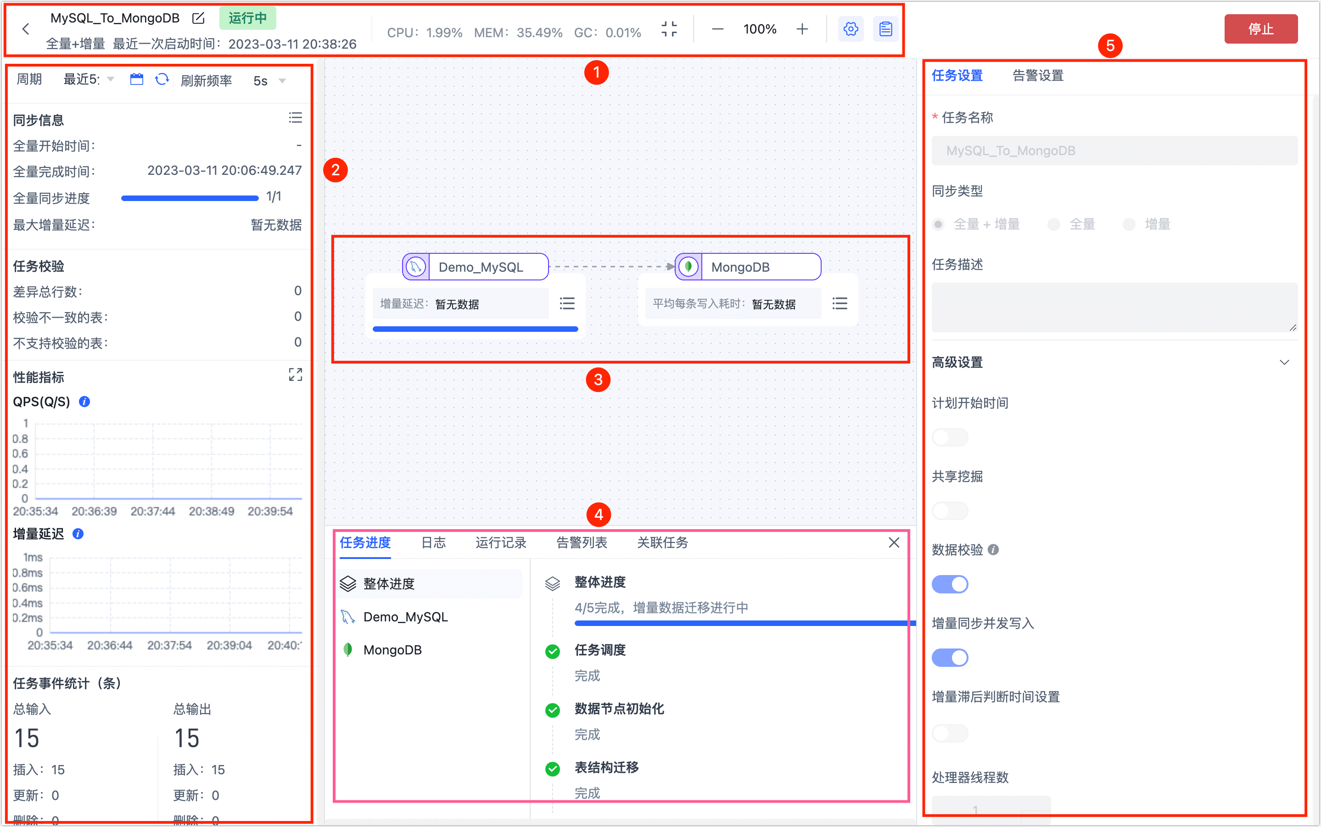
Task: Click the refresh icon beside calendar
Action: [x=162, y=80]
